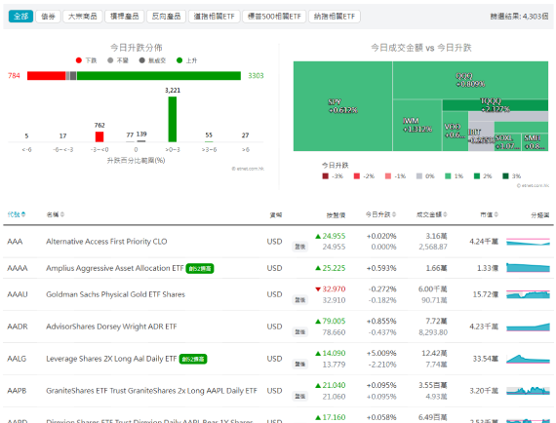Viewport: 556px width, 423px height.
Task: Open Goldman Sachs Physical Gold ETF Shares
Action: tap(116, 294)
